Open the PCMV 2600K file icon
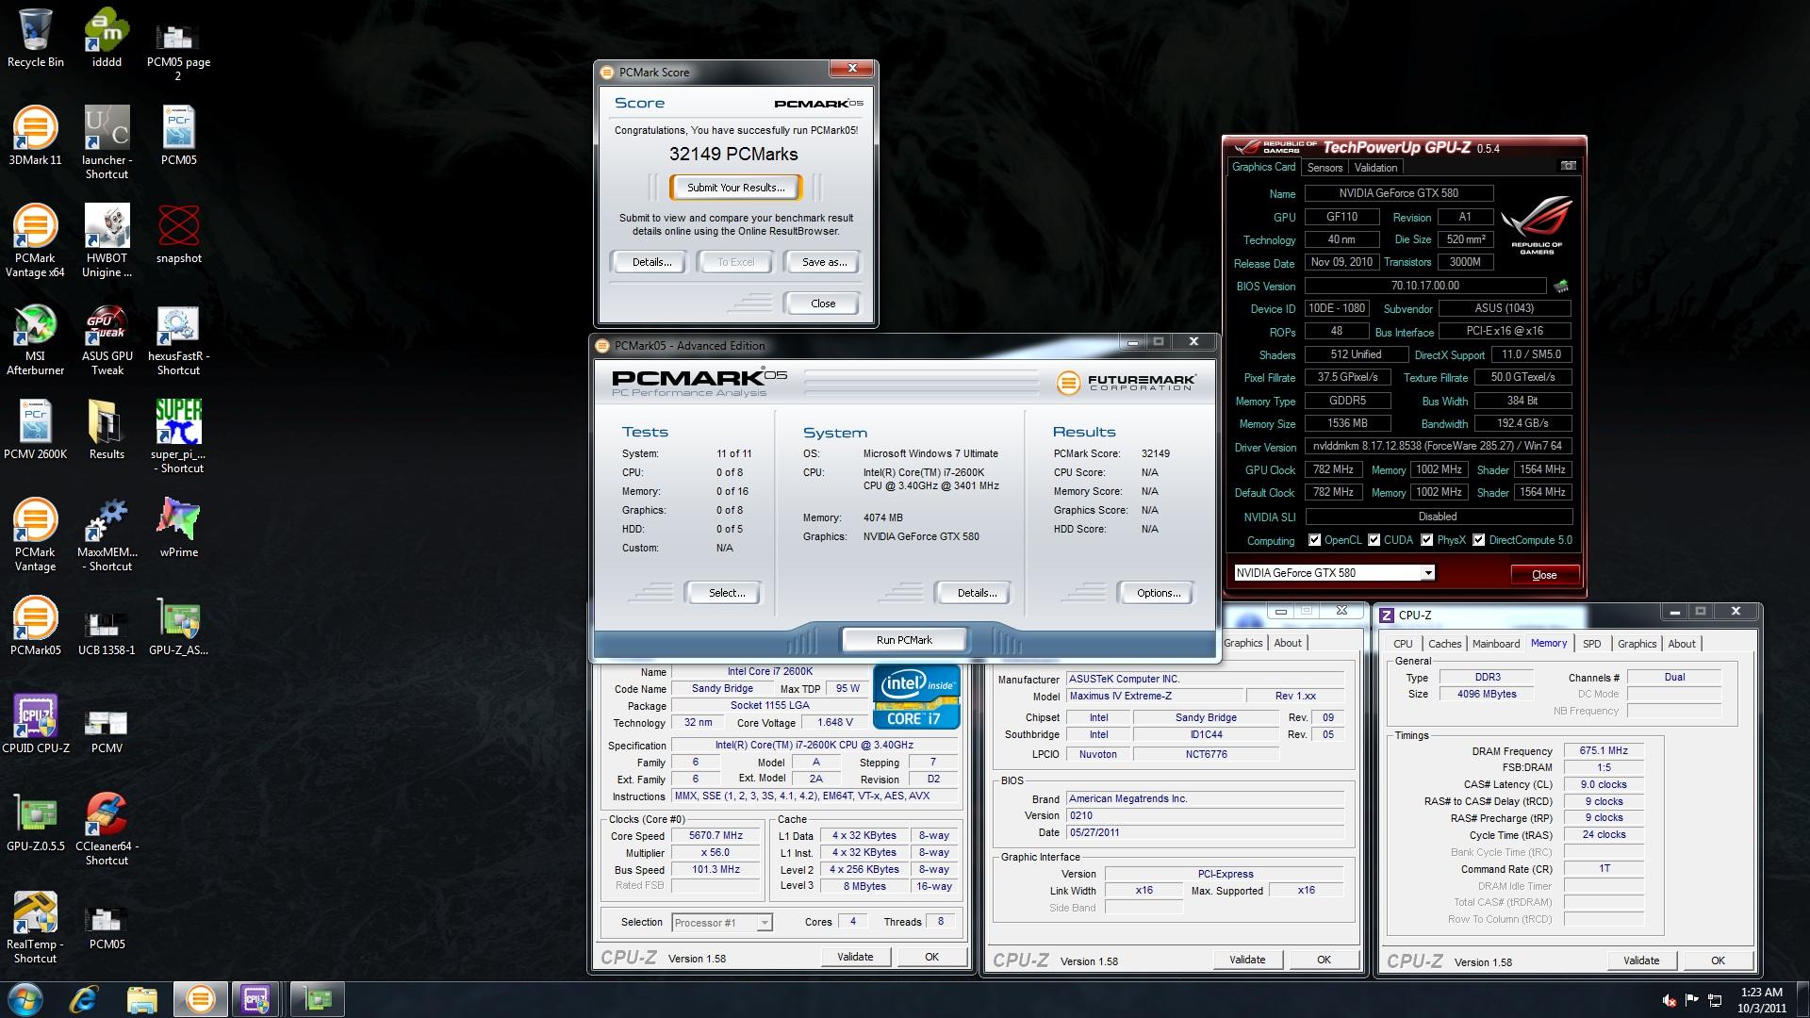Viewport: 1810px width, 1018px height. pos(36,430)
